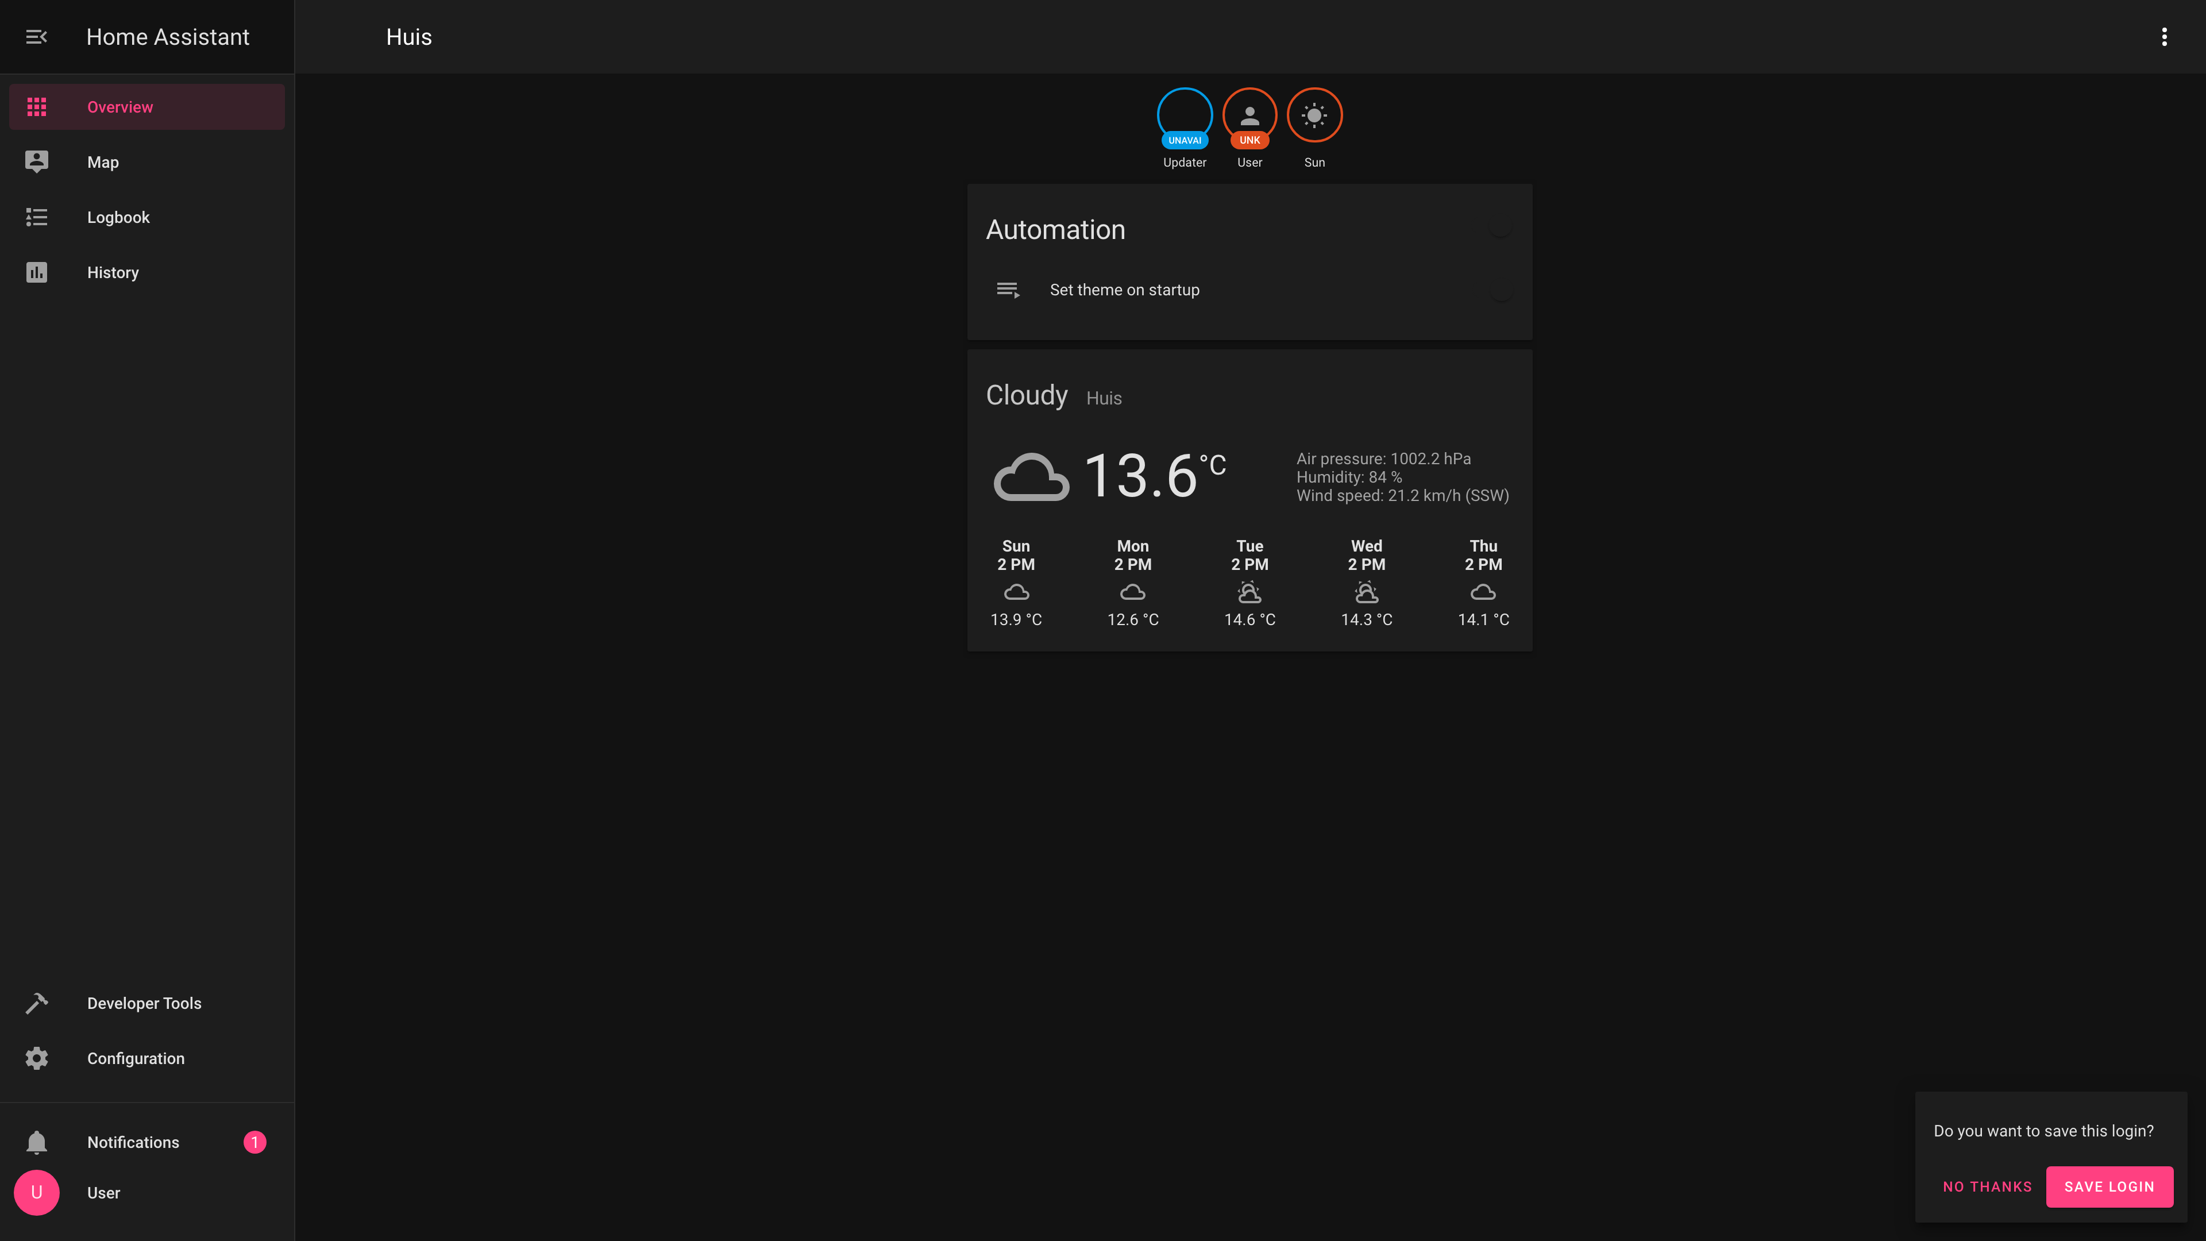The width and height of the screenshot is (2206, 1241).
Task: Click Thursday's cloudy forecast icon
Action: [1483, 592]
